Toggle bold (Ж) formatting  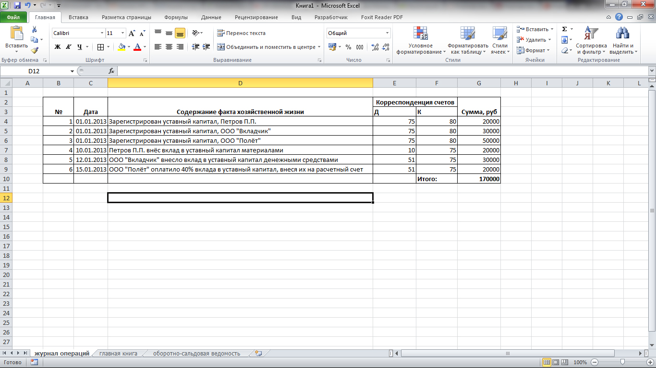click(x=58, y=47)
